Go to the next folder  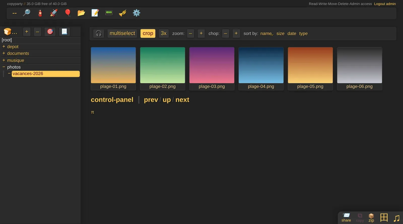tap(182, 100)
